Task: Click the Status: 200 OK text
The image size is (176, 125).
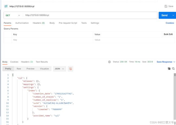Action: click(120, 62)
